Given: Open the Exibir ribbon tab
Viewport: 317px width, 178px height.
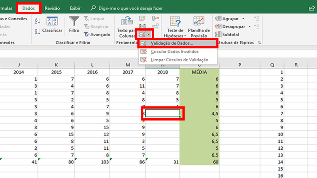Looking at the screenshot, I should point(75,8).
